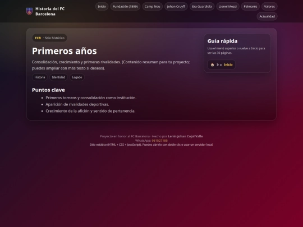Select the Legado tag chip
Viewport: 303px width, 227px height.
77,77
